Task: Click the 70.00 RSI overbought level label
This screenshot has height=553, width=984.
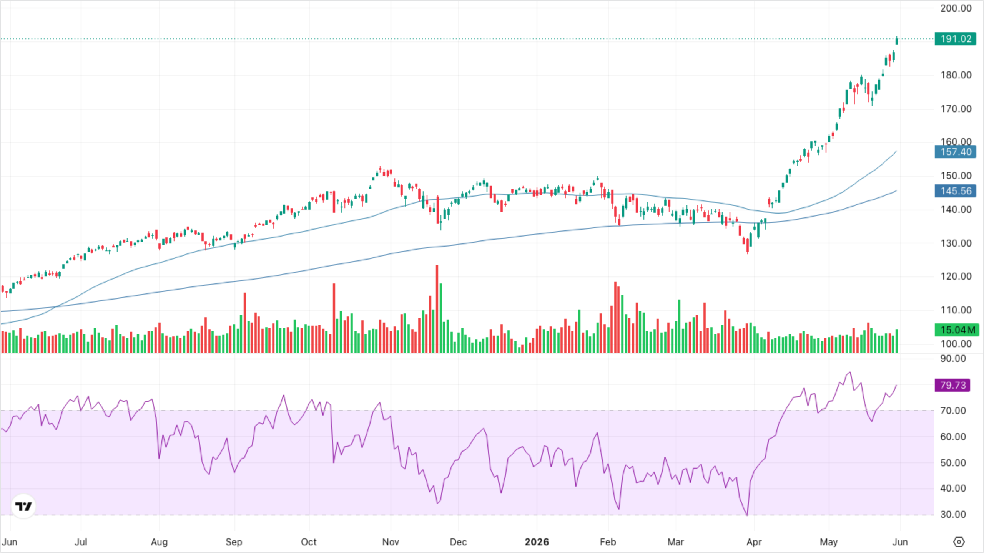Action: [953, 411]
